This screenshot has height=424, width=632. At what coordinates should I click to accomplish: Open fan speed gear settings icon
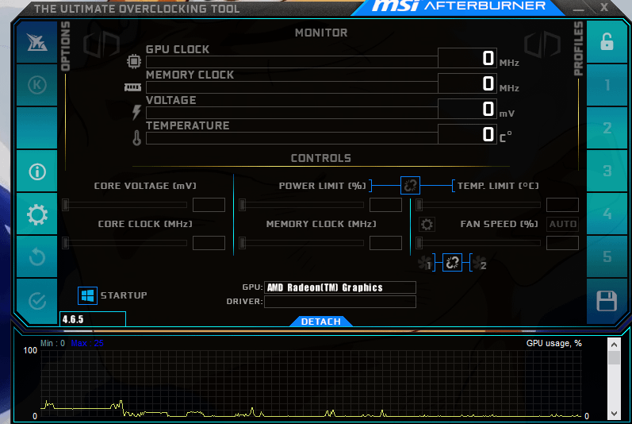(x=427, y=224)
